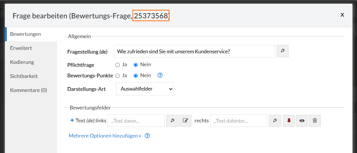Open the Kodierung tab
357x153 pixels.
click(22, 62)
